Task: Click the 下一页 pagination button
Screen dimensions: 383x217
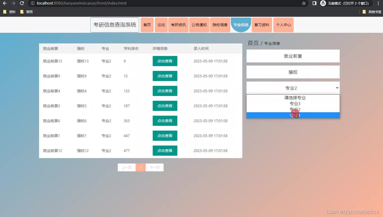Action: pyautogui.click(x=155, y=168)
